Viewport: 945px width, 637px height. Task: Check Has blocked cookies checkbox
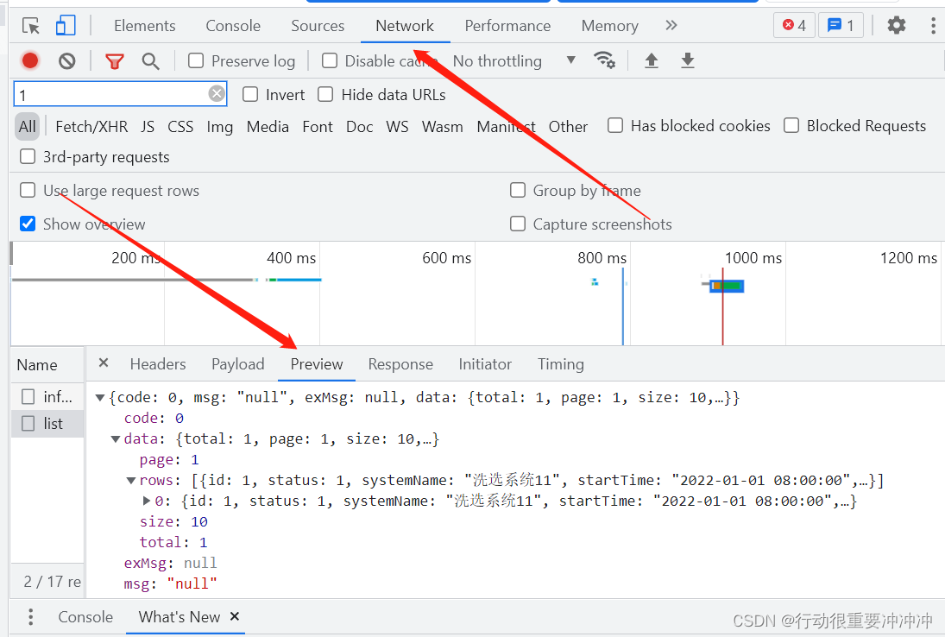tap(615, 125)
